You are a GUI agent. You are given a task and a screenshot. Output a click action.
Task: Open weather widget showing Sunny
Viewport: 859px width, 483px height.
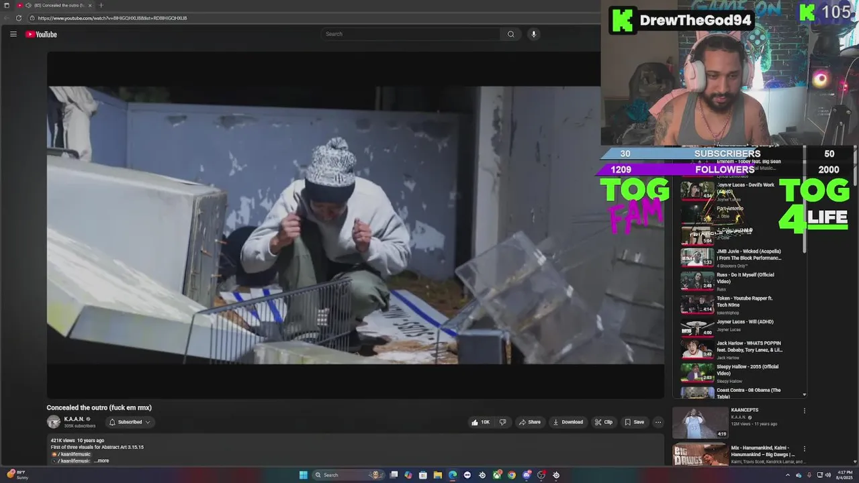[x=17, y=475]
